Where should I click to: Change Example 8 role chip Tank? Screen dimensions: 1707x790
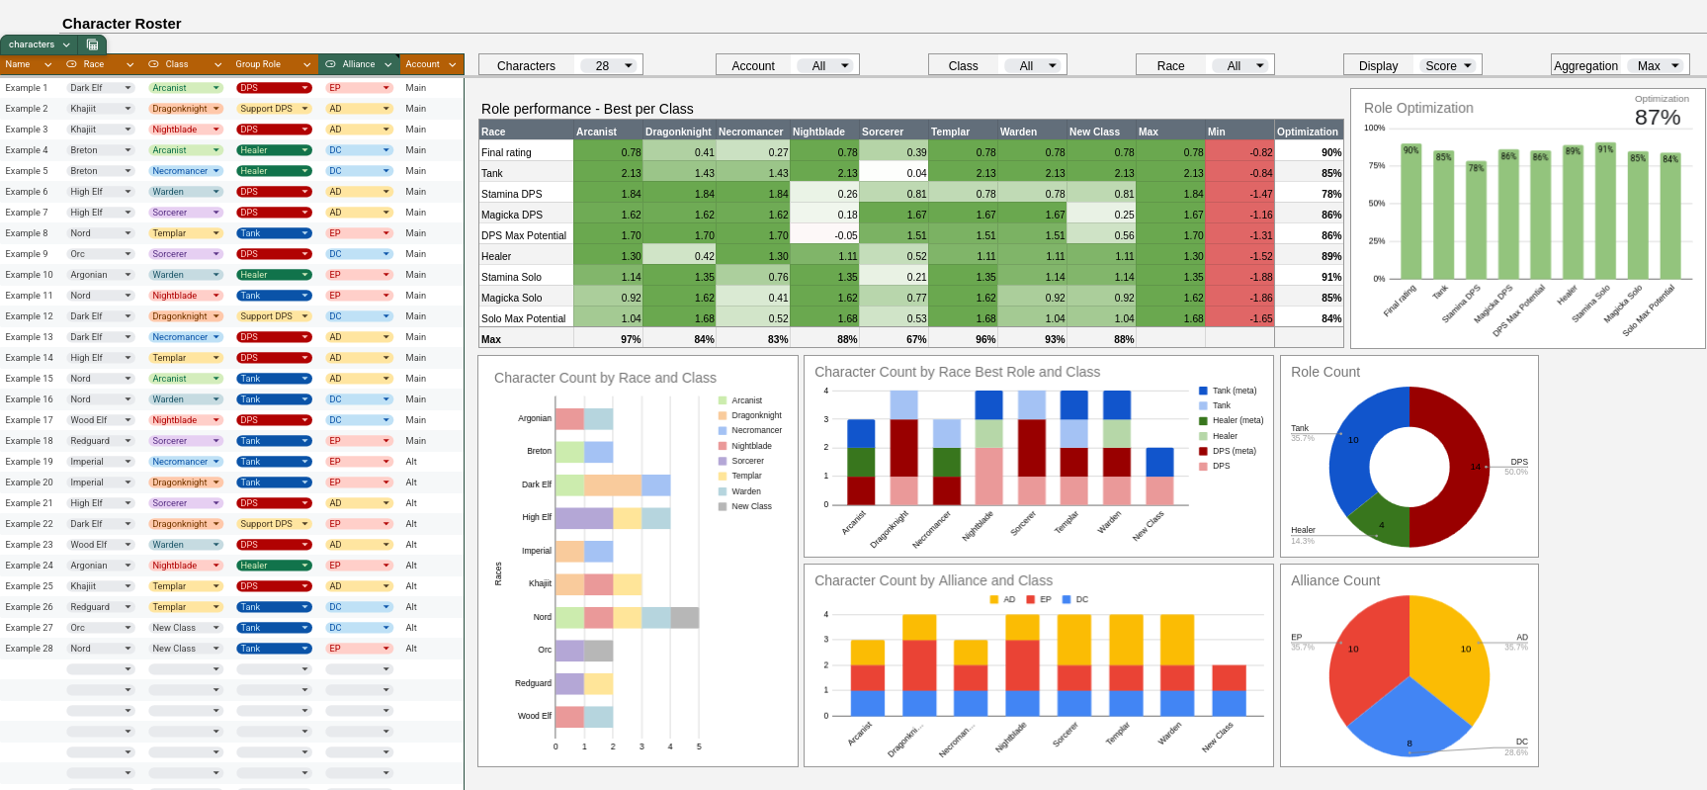click(x=274, y=233)
